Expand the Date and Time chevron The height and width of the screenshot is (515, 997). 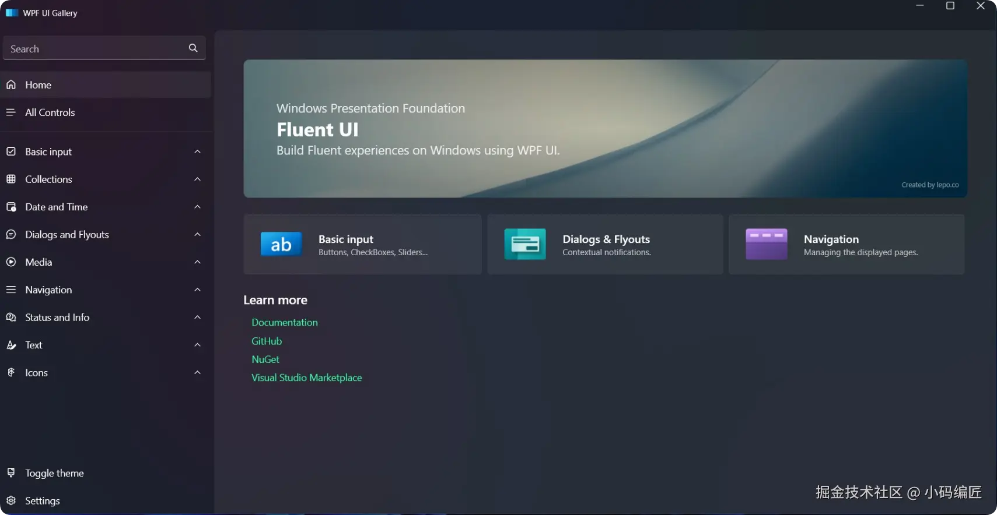pyautogui.click(x=197, y=207)
